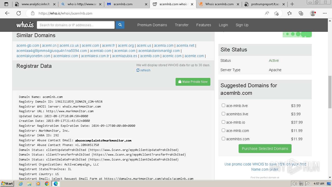Switch to www.analyticsinhr tab
The height and width of the screenshot is (187, 332).
pyautogui.click(x=35, y=4)
